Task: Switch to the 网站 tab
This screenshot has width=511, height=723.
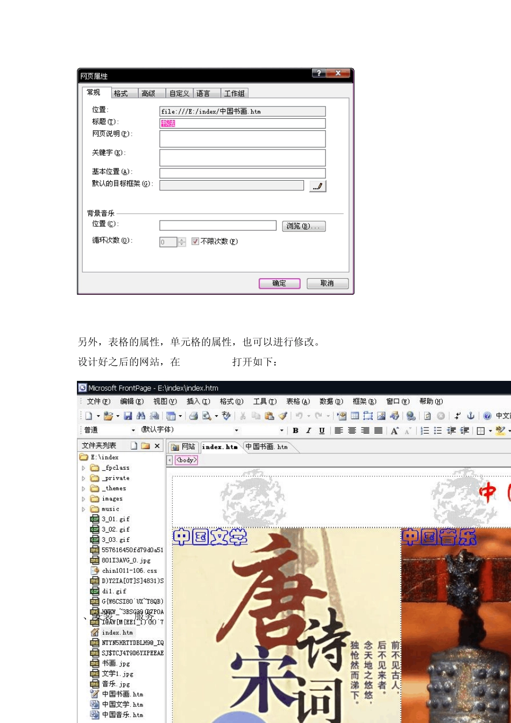Action: tap(183, 447)
